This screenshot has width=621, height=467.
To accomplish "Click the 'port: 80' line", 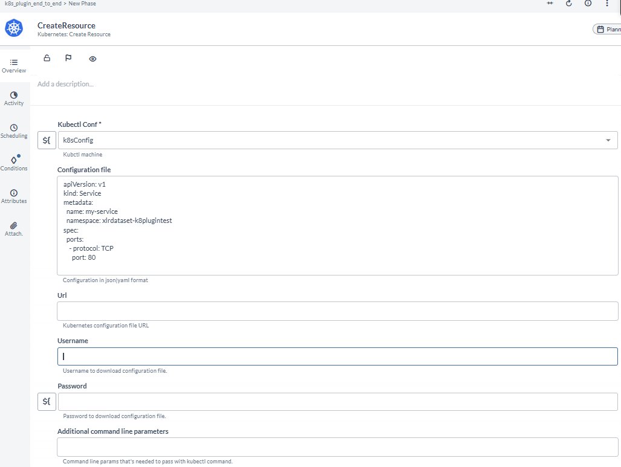I will coord(84,257).
